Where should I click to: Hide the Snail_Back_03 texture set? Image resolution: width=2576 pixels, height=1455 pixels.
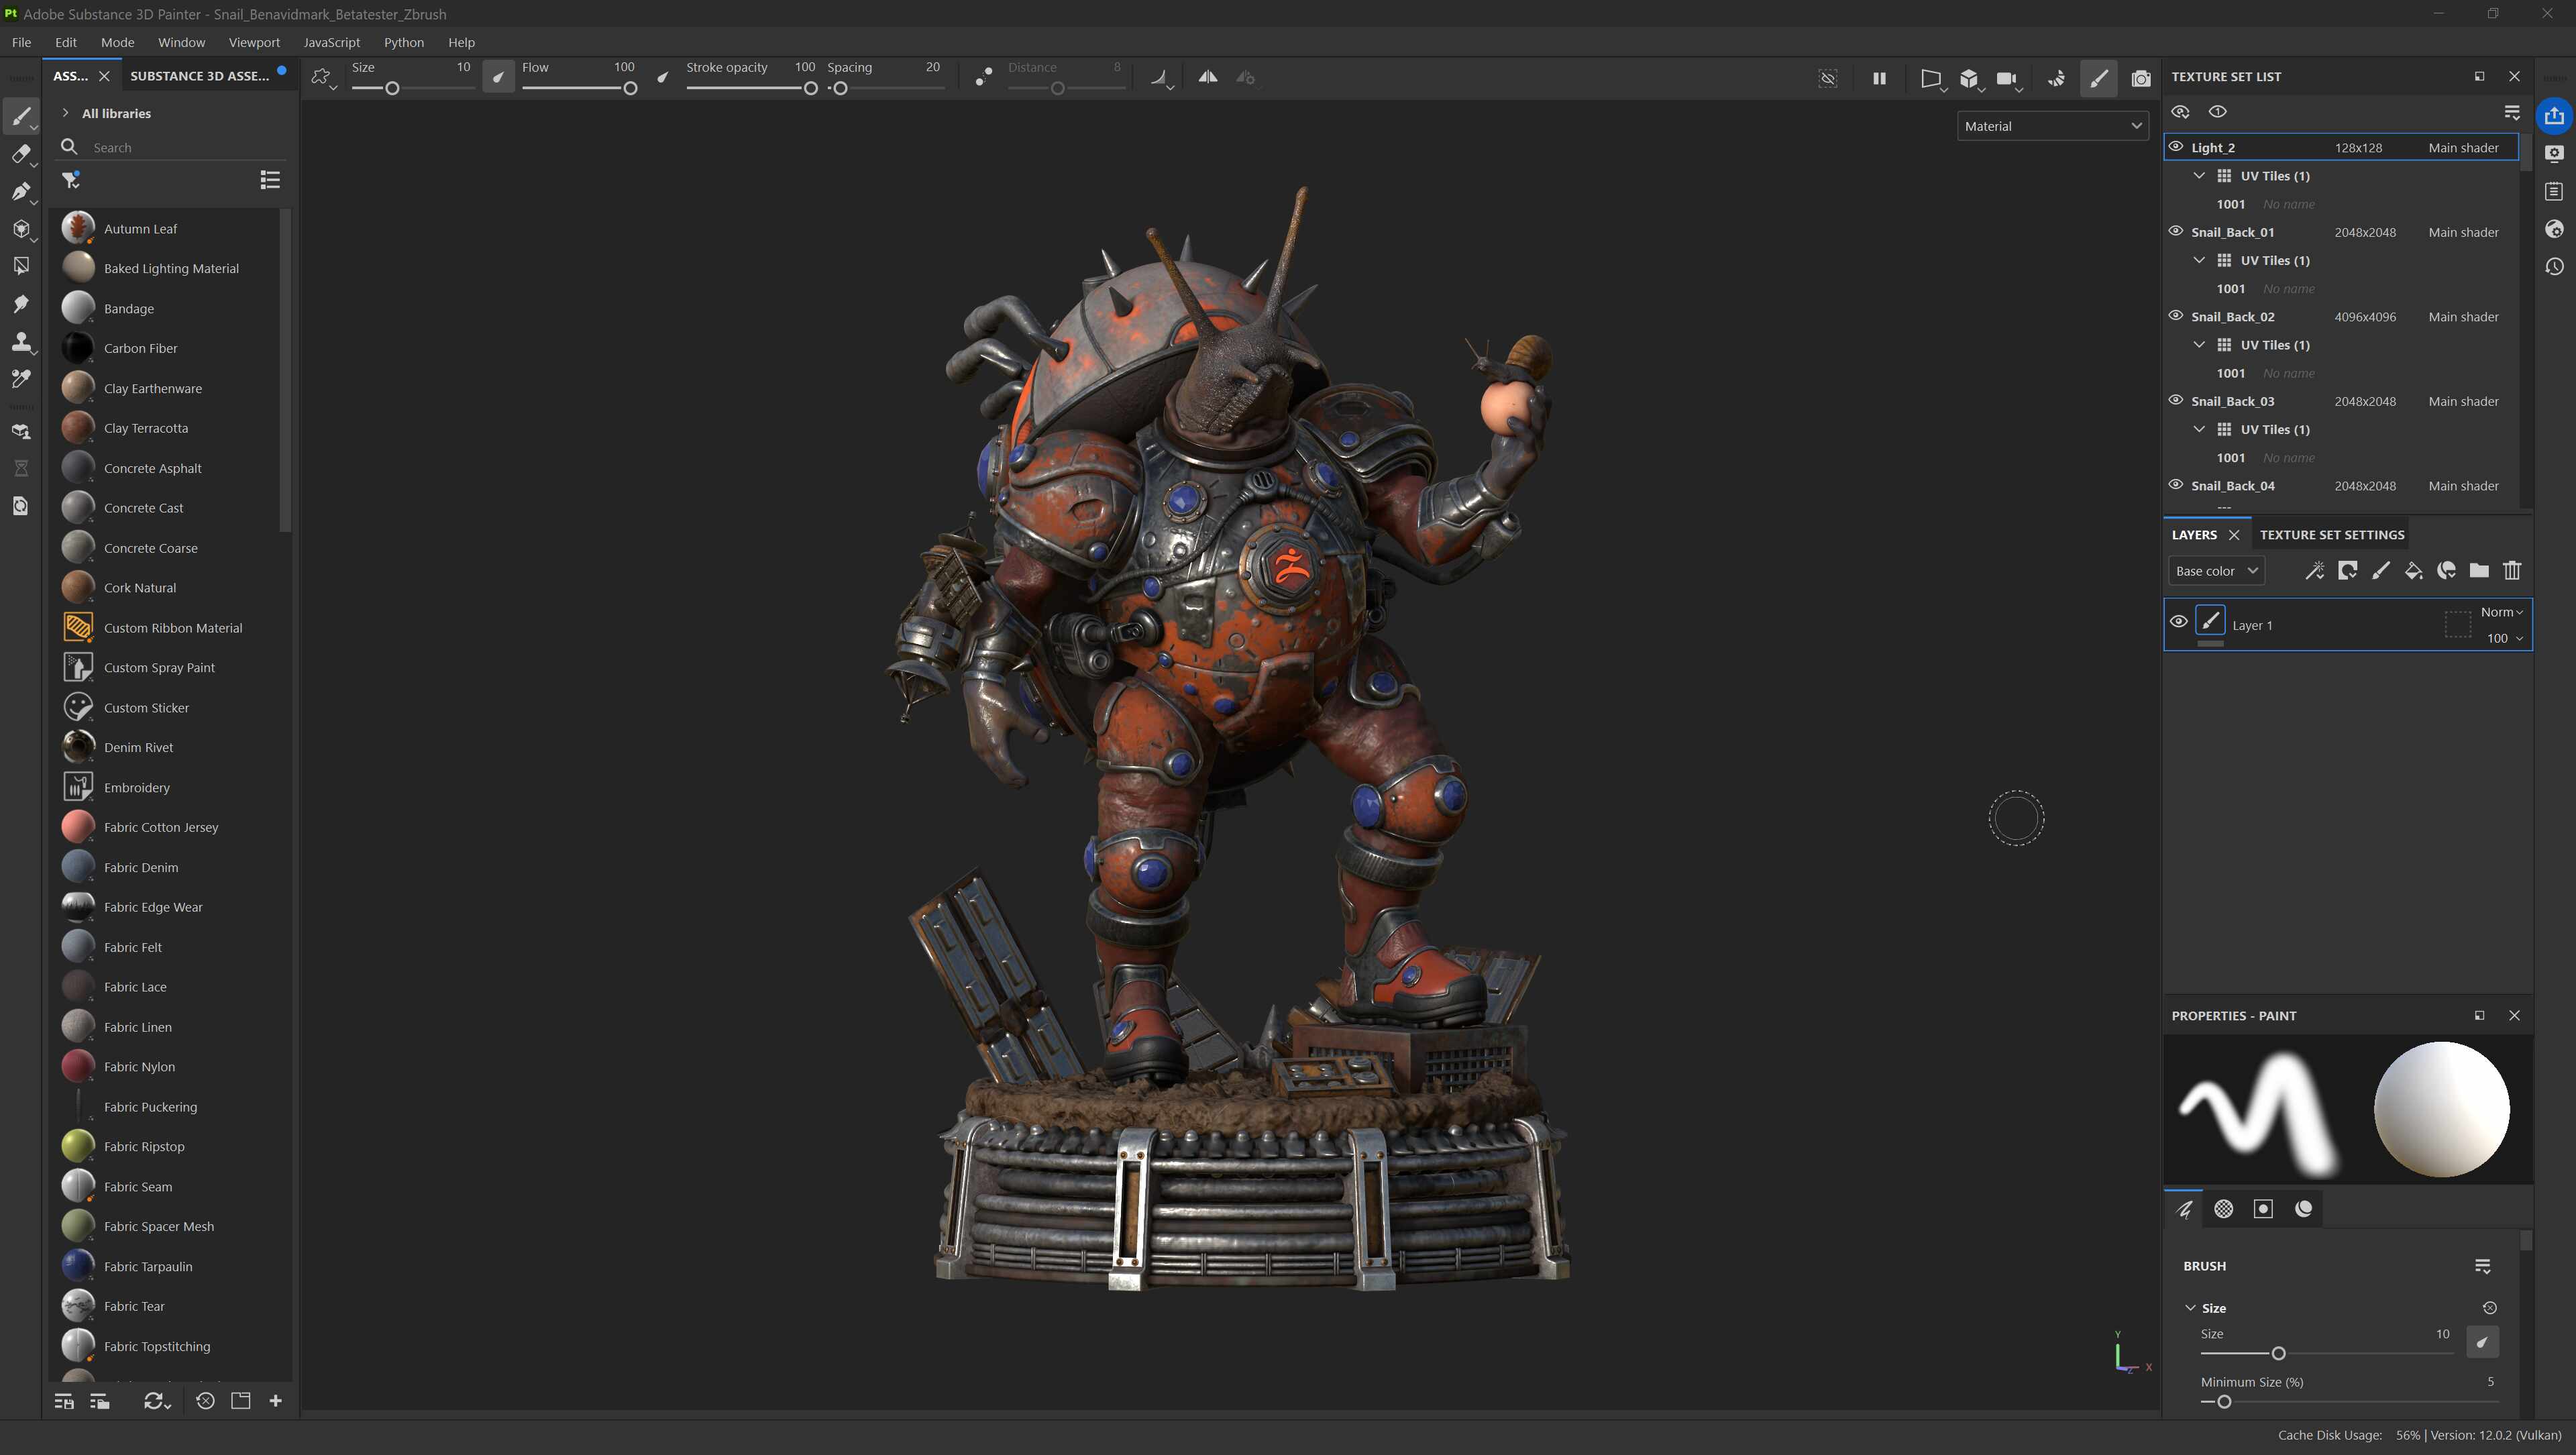coord(2175,401)
